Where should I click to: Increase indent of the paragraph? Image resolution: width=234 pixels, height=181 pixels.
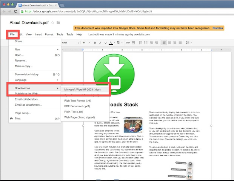pos(157,43)
